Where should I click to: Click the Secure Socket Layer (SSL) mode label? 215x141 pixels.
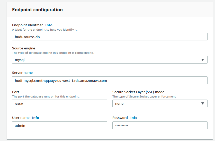pyautogui.click(x=138, y=92)
